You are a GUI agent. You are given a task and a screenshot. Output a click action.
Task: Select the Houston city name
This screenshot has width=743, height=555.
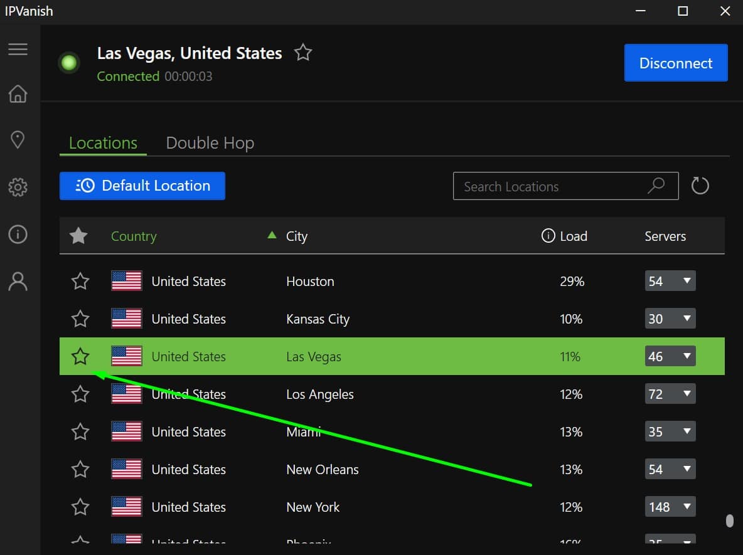click(310, 282)
